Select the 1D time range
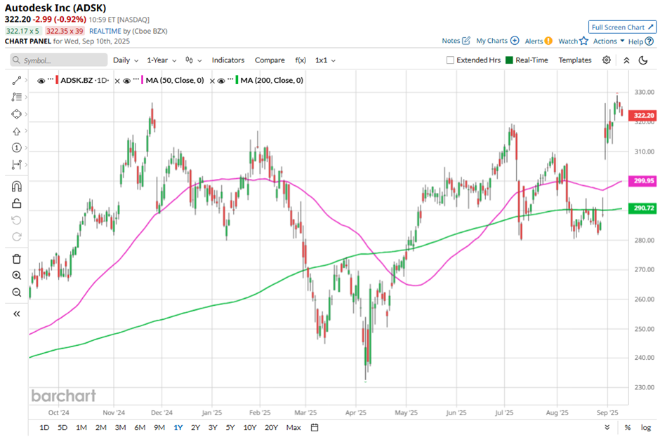This screenshot has width=660, height=437. coord(44,427)
